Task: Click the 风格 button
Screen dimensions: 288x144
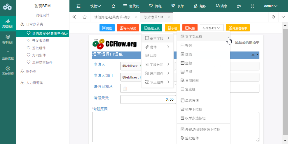Action: coord(190,28)
